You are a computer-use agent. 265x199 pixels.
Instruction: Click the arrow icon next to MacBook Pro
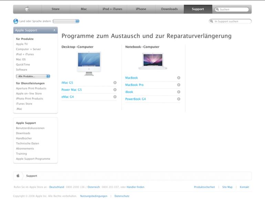[x=179, y=85]
